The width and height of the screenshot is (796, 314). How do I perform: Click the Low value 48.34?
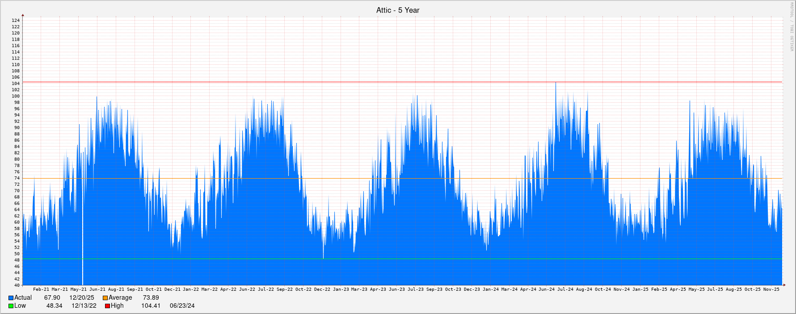[54, 306]
